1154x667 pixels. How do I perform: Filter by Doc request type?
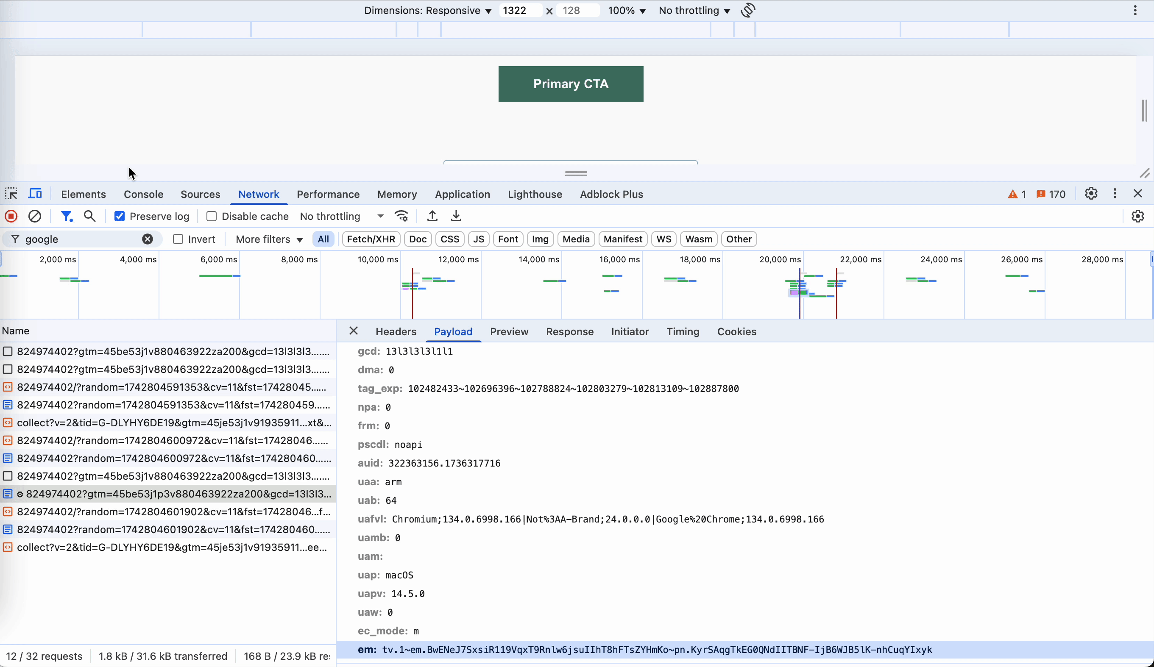[x=418, y=239]
